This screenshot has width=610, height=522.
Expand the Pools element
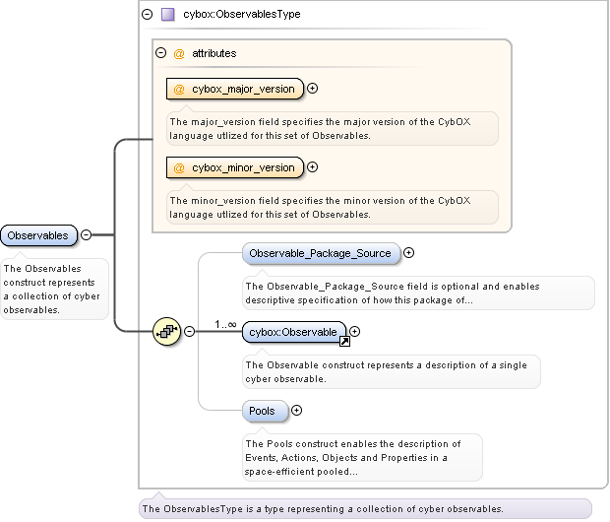click(296, 411)
